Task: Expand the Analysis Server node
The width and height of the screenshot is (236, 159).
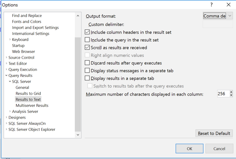Action: pos(10,111)
